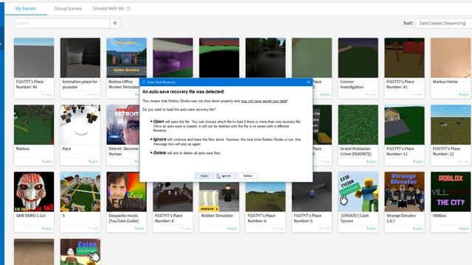Open Robber Simulator game thumbnail
Screen dimensions: 472x265
(220, 197)
